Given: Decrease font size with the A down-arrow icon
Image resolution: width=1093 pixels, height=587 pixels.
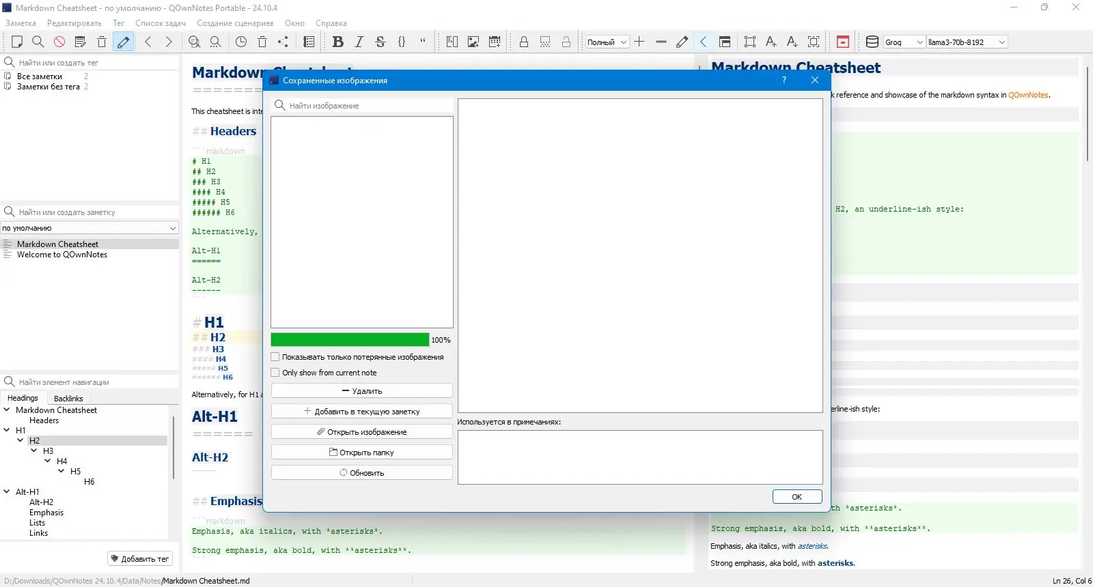Looking at the screenshot, I should point(792,42).
